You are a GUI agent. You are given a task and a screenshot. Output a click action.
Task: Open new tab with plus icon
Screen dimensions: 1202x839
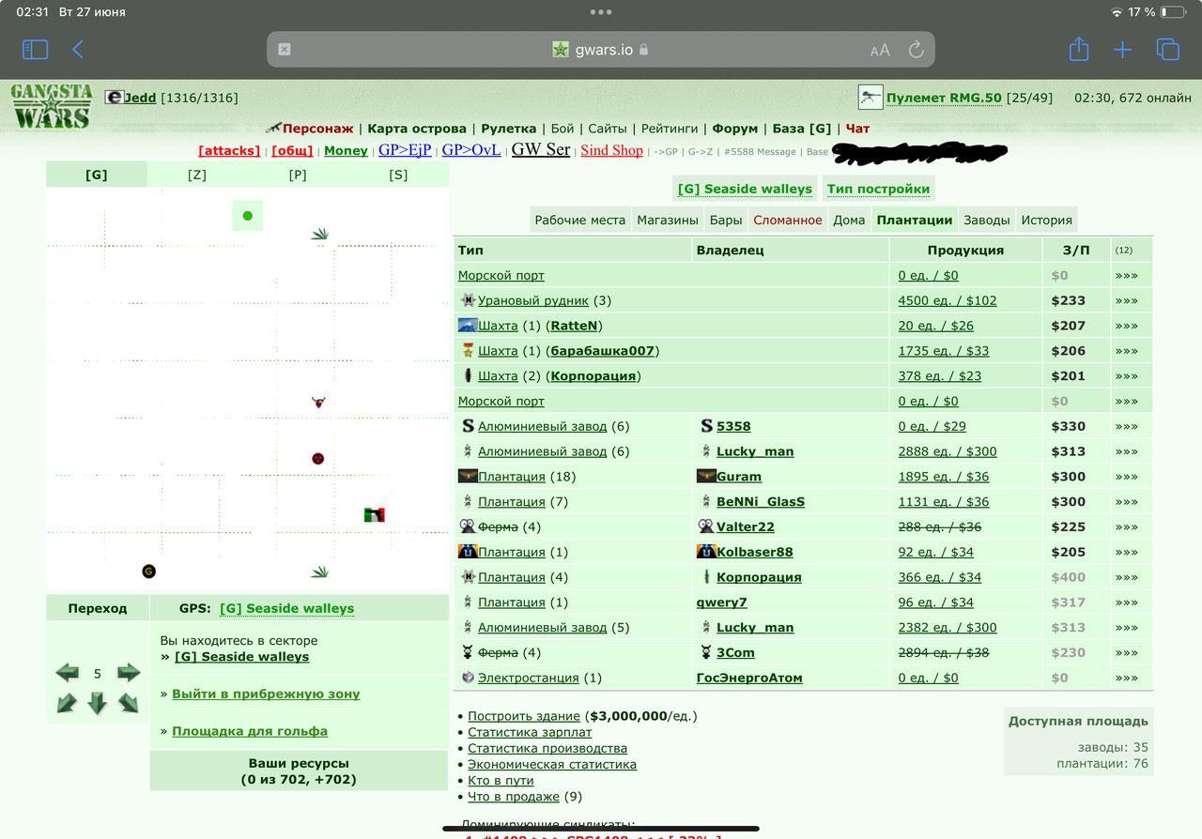tap(1123, 50)
